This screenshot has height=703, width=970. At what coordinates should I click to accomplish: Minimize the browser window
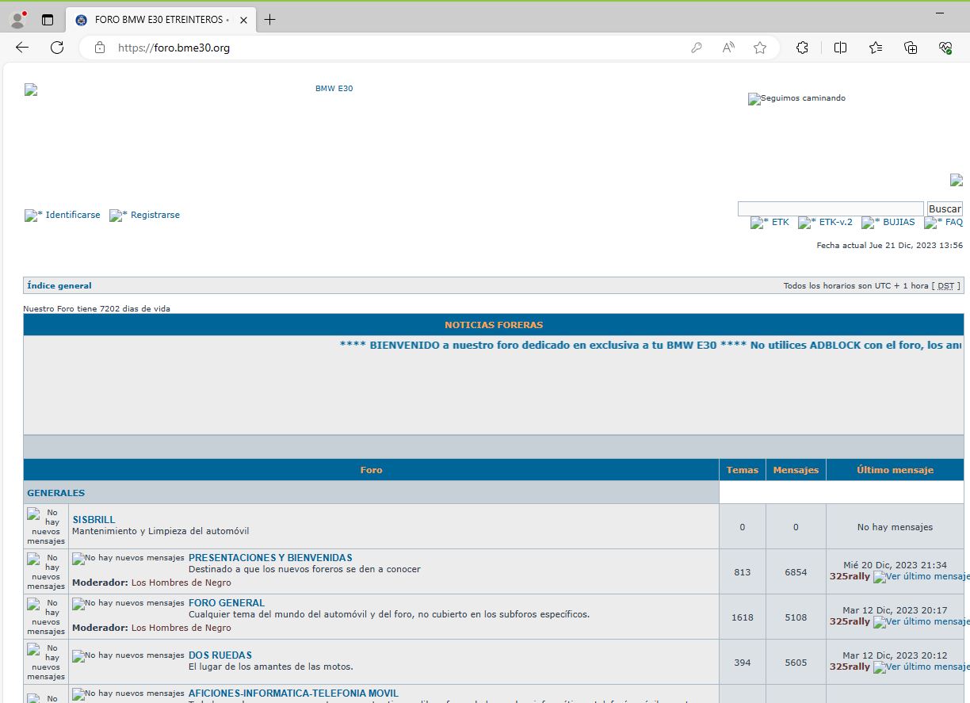pyautogui.click(x=940, y=13)
